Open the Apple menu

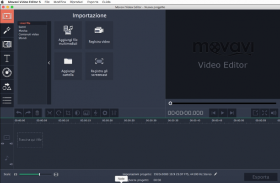2,2
